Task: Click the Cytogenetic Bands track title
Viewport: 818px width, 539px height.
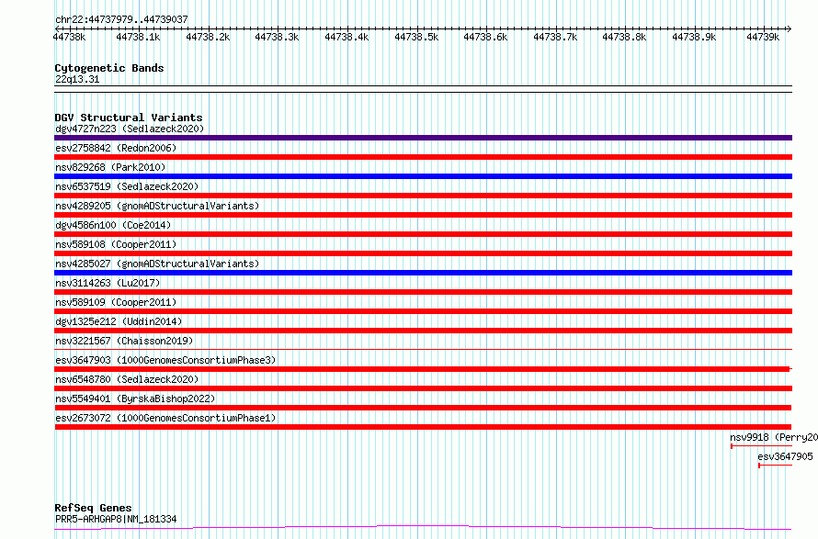Action: [109, 68]
